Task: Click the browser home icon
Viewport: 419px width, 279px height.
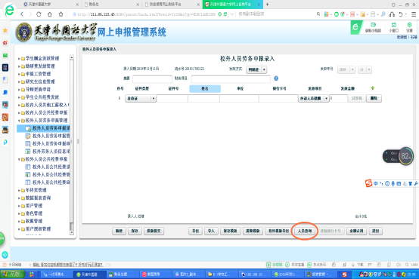Action: pyautogui.click(x=50, y=14)
